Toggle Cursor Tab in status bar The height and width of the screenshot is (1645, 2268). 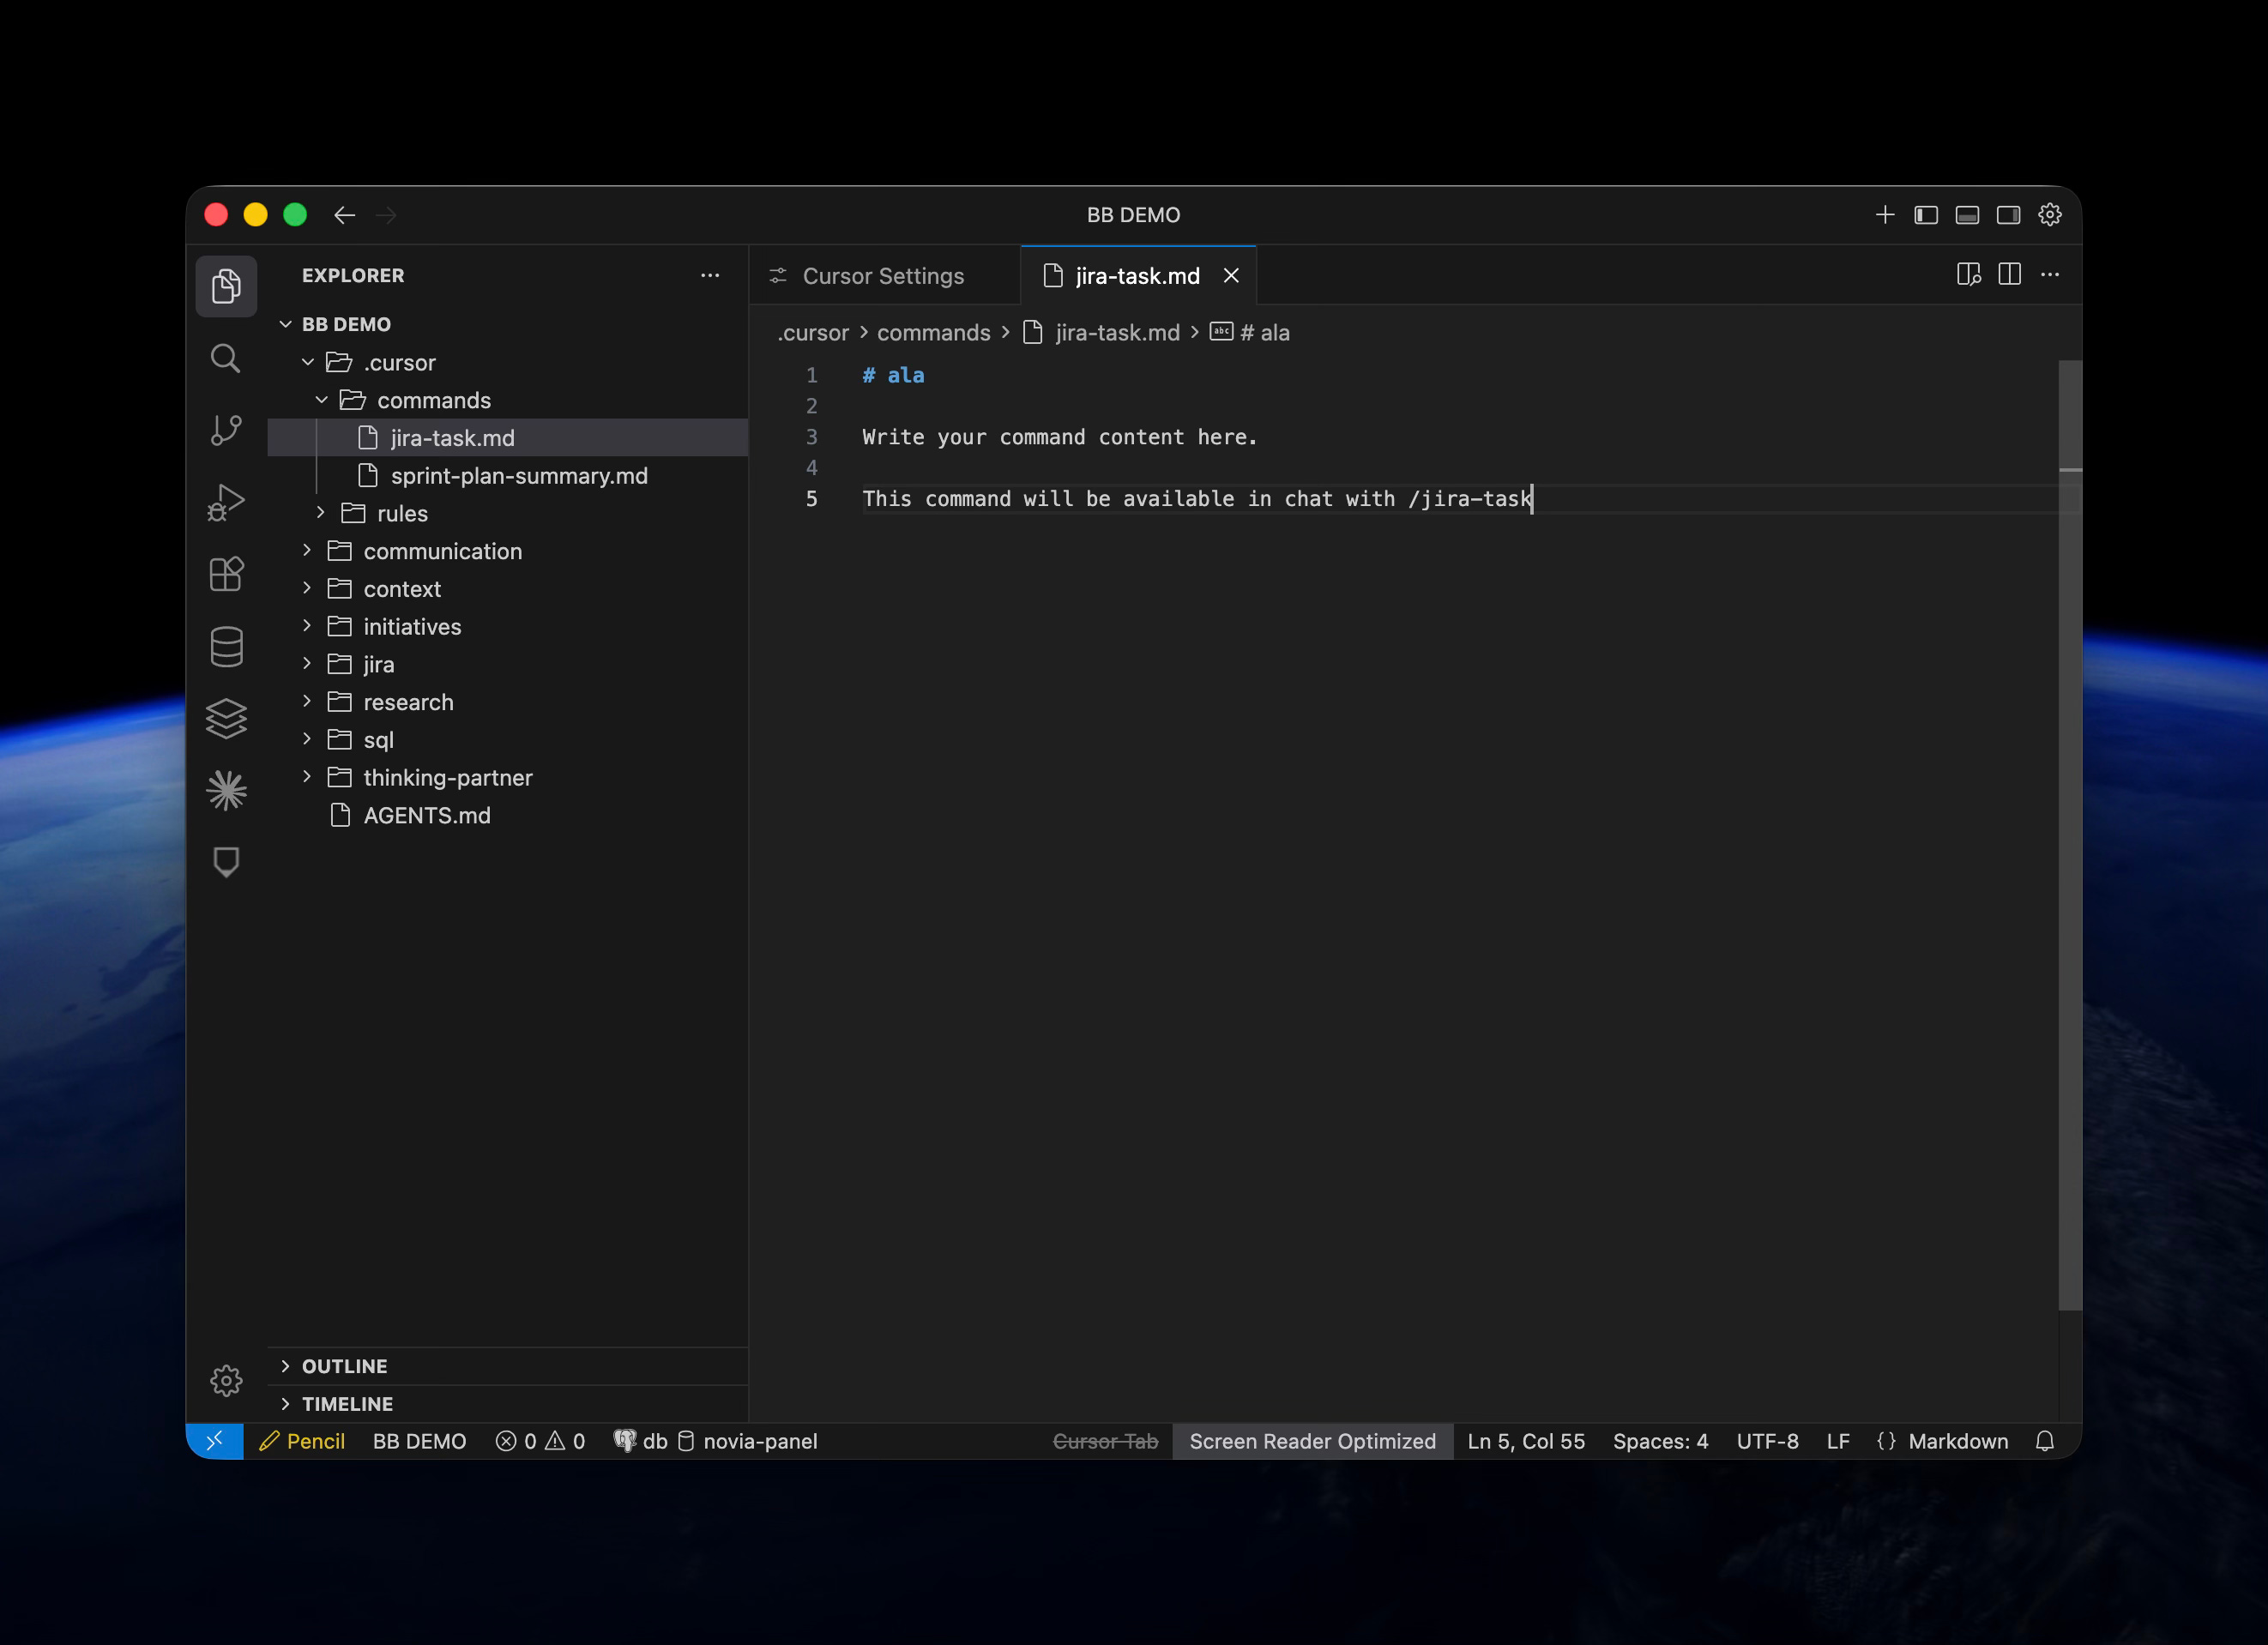click(x=1105, y=1441)
